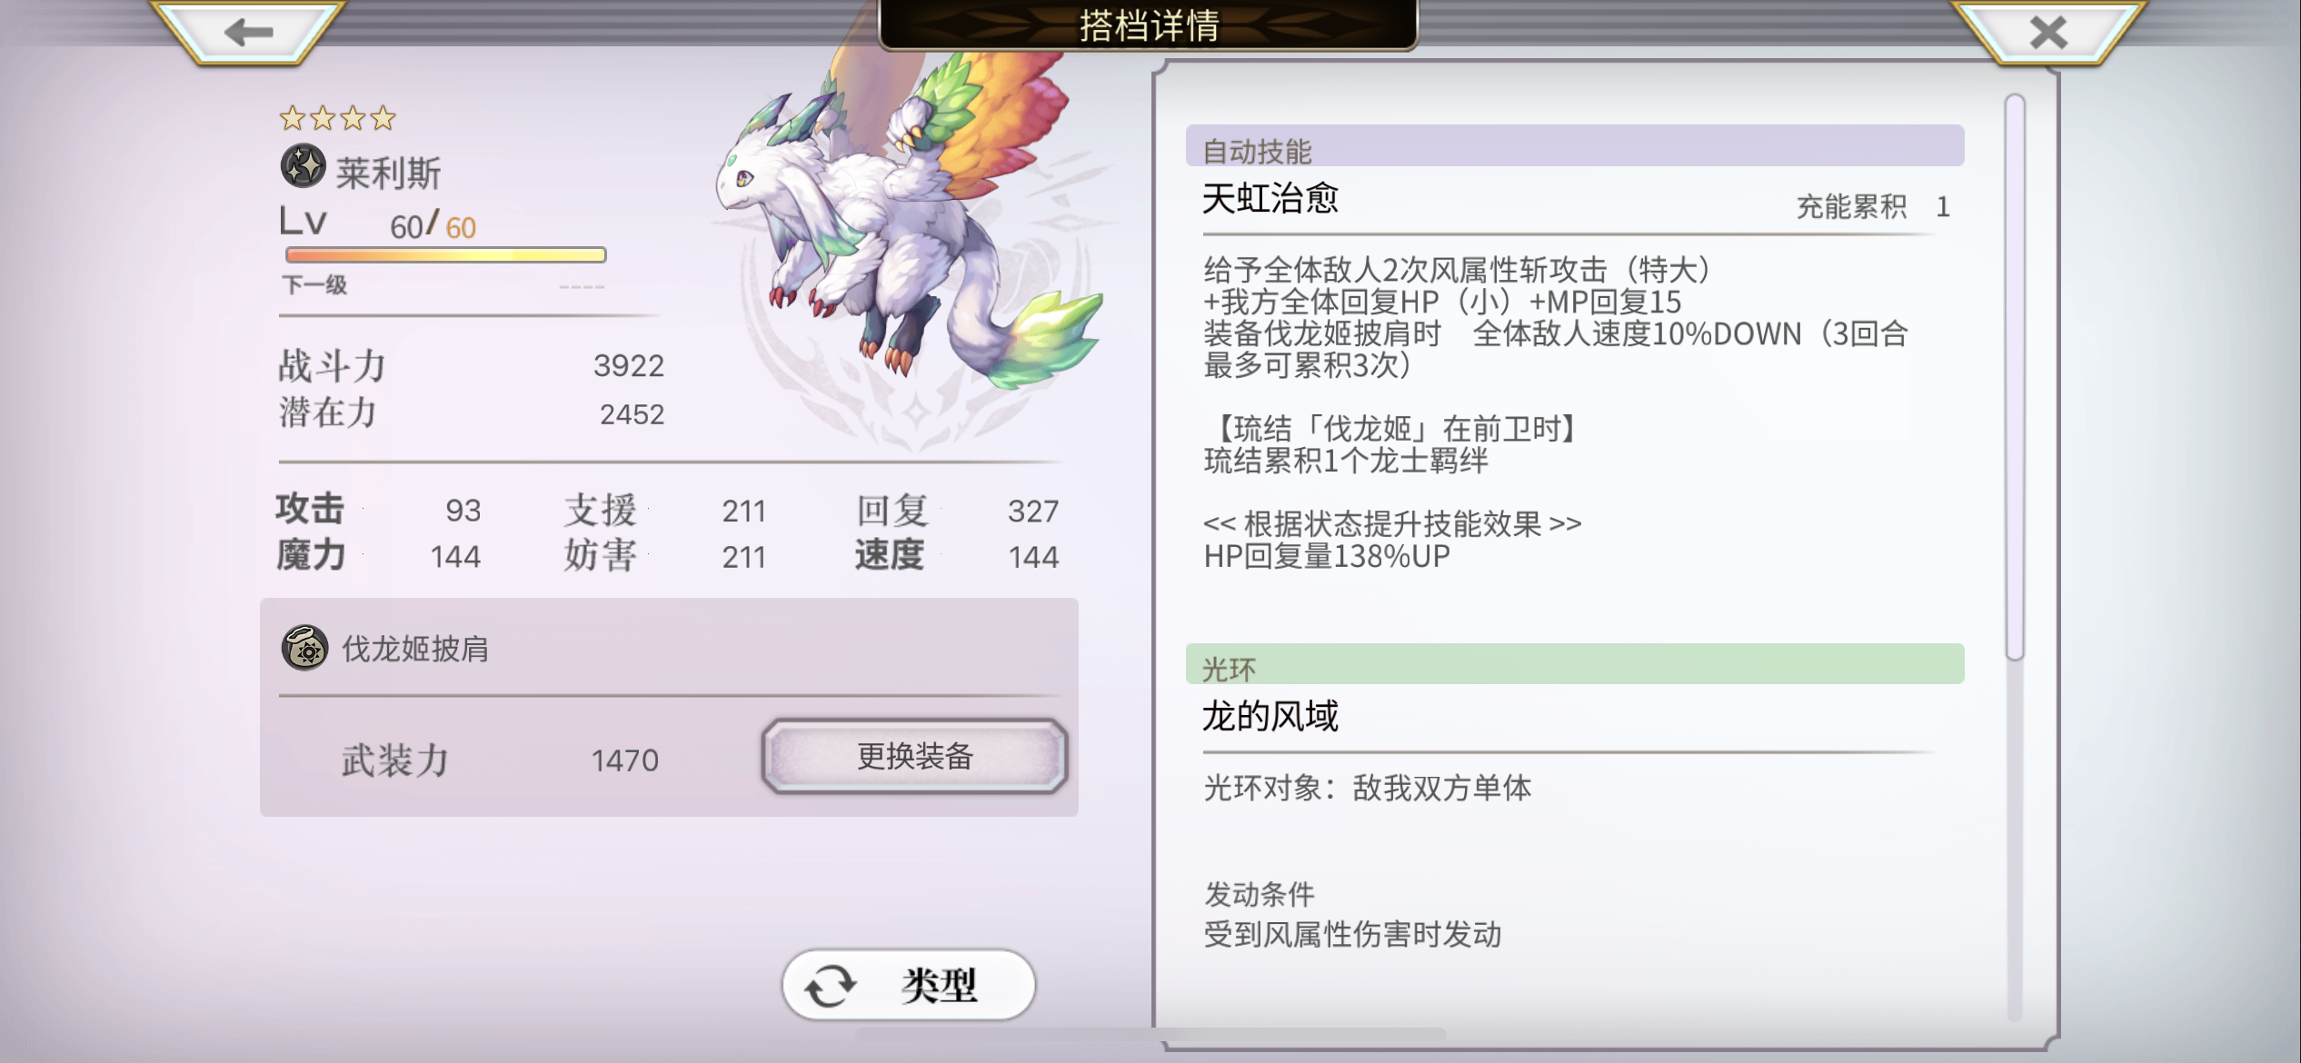
Task: Toggle the 类型 switch button
Action: (x=909, y=984)
